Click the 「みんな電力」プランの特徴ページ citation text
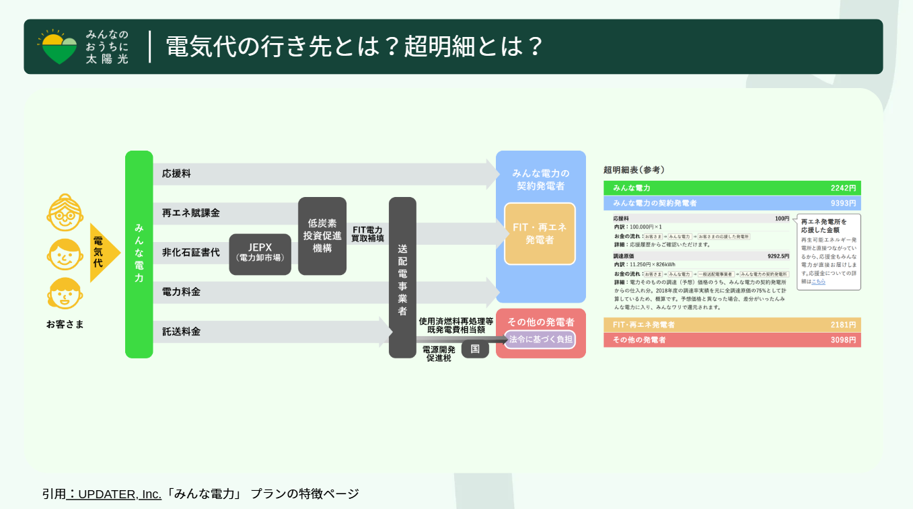 coord(262,494)
